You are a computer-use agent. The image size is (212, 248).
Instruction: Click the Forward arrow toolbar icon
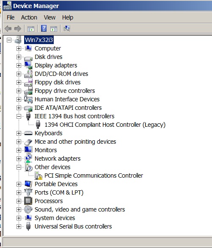[x=17, y=29]
